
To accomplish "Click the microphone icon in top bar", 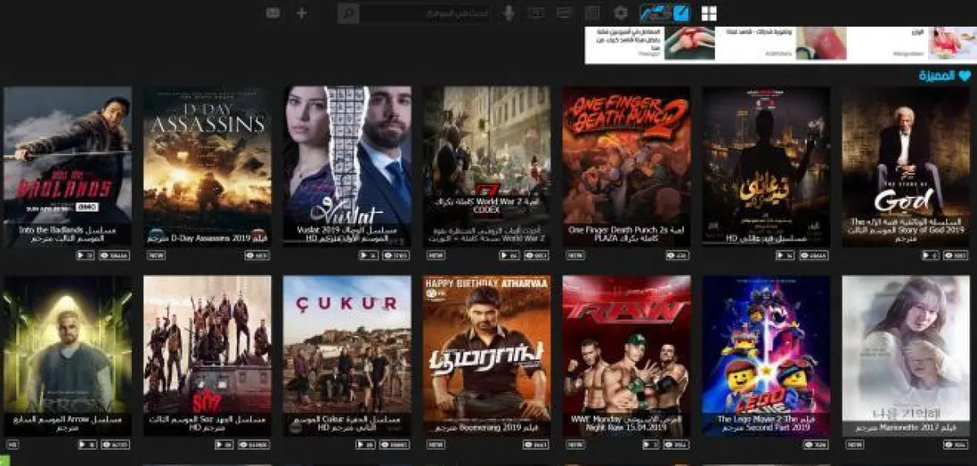I will pyautogui.click(x=509, y=13).
